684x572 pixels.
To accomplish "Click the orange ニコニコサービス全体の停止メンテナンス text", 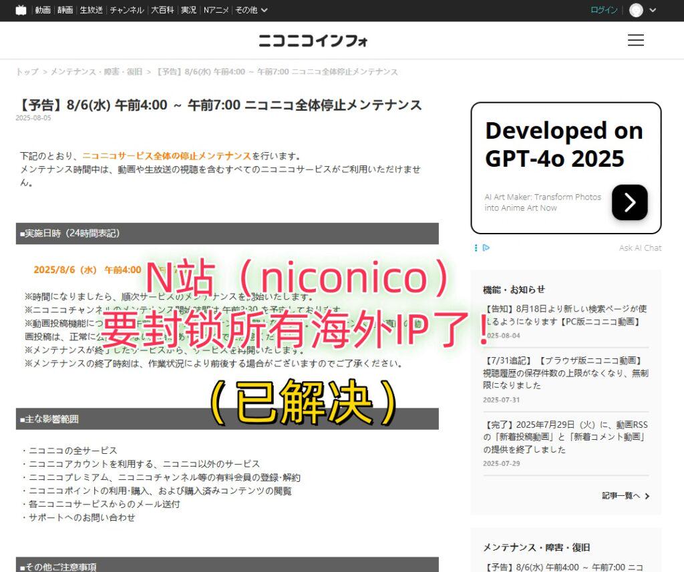I will click(x=166, y=156).
